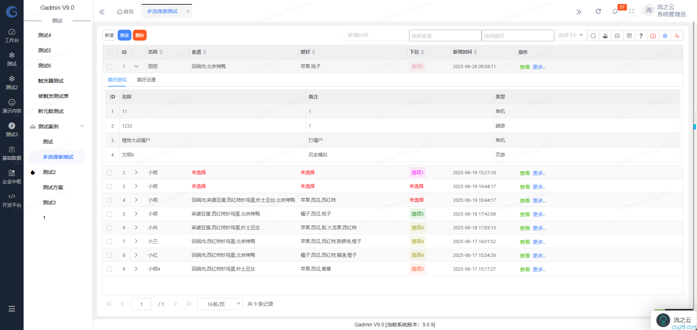Image resolution: width=697 pixels, height=330 pixels.
Task: Click the red monitor waveform icon
Action: (x=677, y=35)
